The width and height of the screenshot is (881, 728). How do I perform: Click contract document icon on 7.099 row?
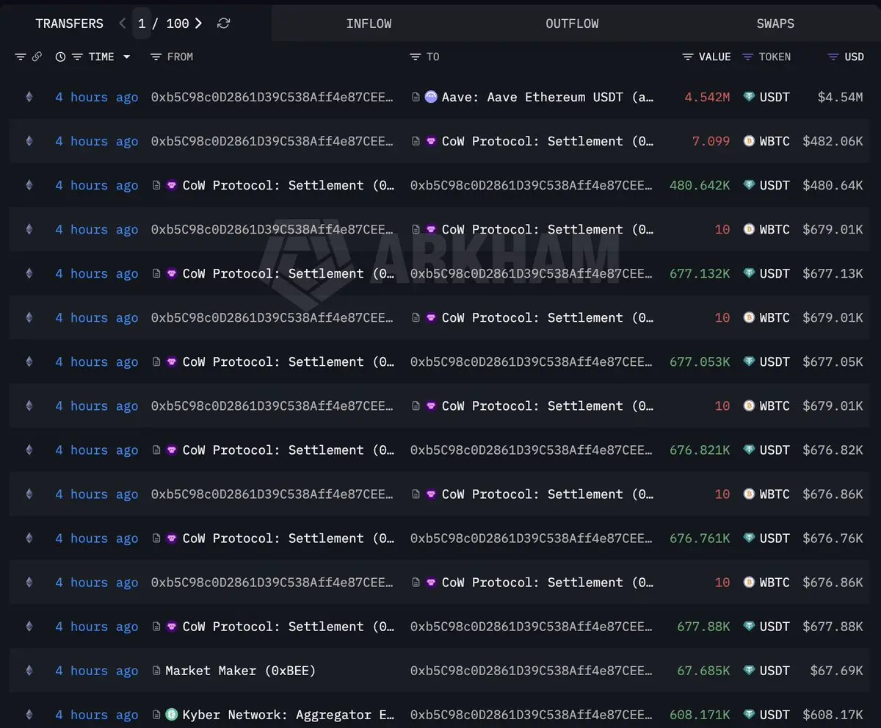pyautogui.click(x=416, y=141)
